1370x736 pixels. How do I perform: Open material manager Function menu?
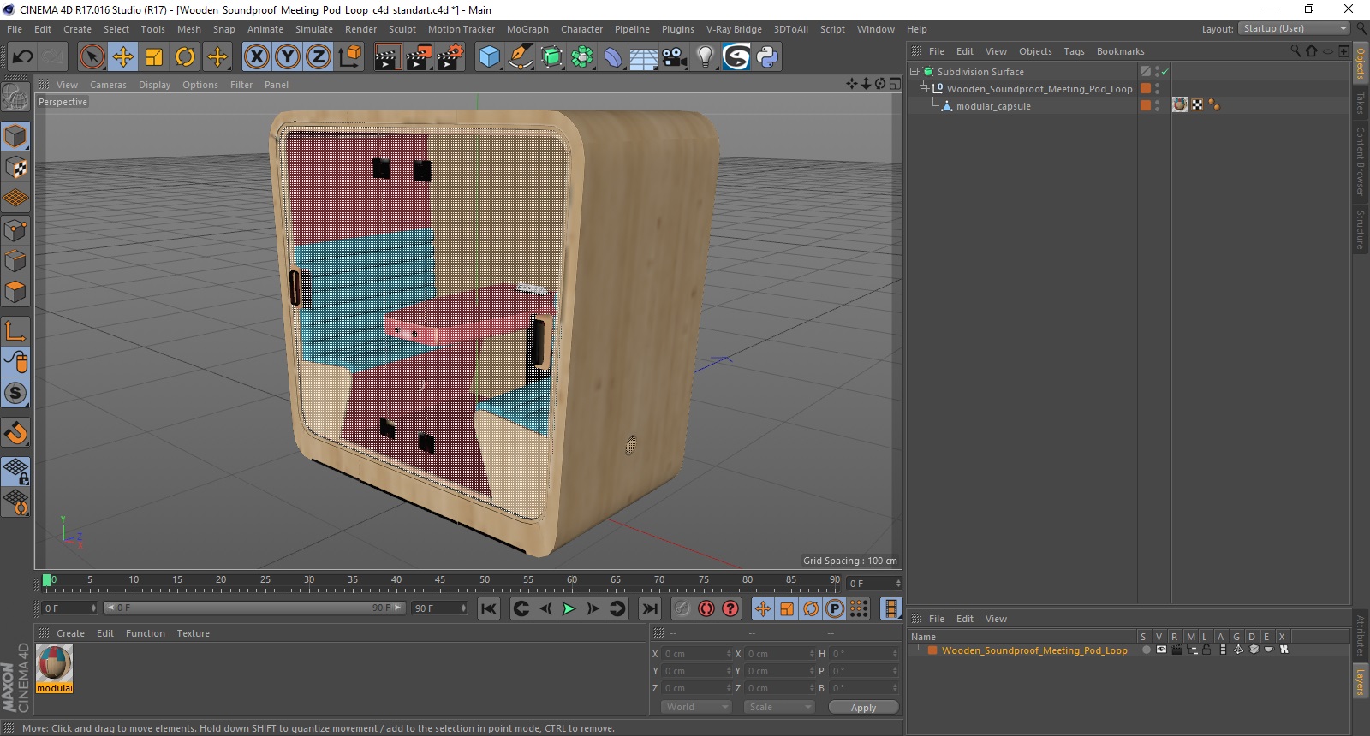pos(146,633)
